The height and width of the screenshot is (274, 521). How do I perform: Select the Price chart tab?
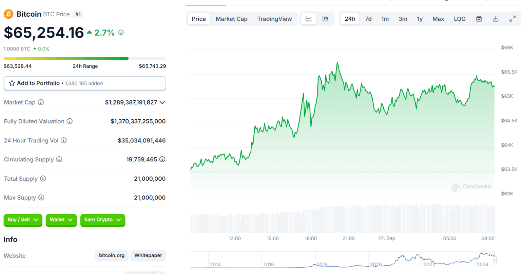[199, 19]
